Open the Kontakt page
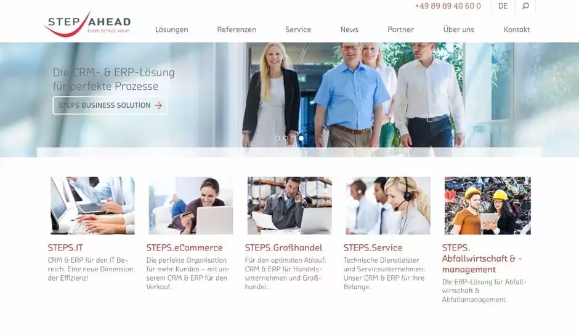The height and width of the screenshot is (333, 579). click(x=517, y=30)
